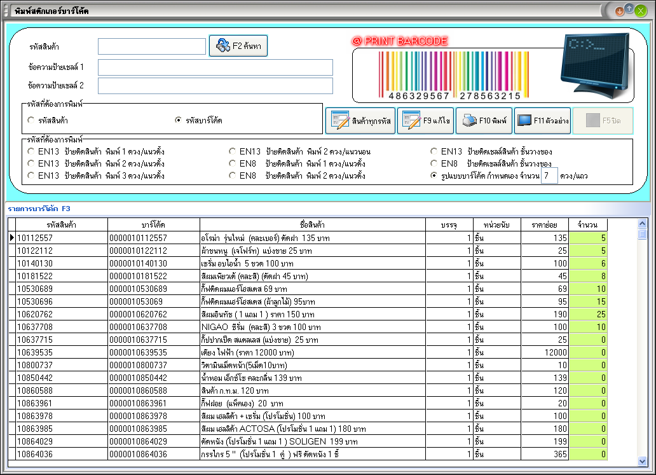Click the blue up-arrow title bar icon
The height and width of the screenshot is (475, 656).
(x=629, y=10)
